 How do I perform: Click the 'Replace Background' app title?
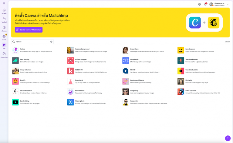click(x=82, y=49)
